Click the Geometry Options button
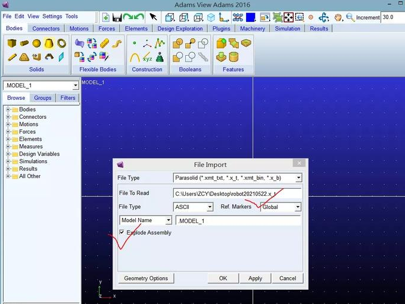The image size is (405, 304). (x=146, y=278)
